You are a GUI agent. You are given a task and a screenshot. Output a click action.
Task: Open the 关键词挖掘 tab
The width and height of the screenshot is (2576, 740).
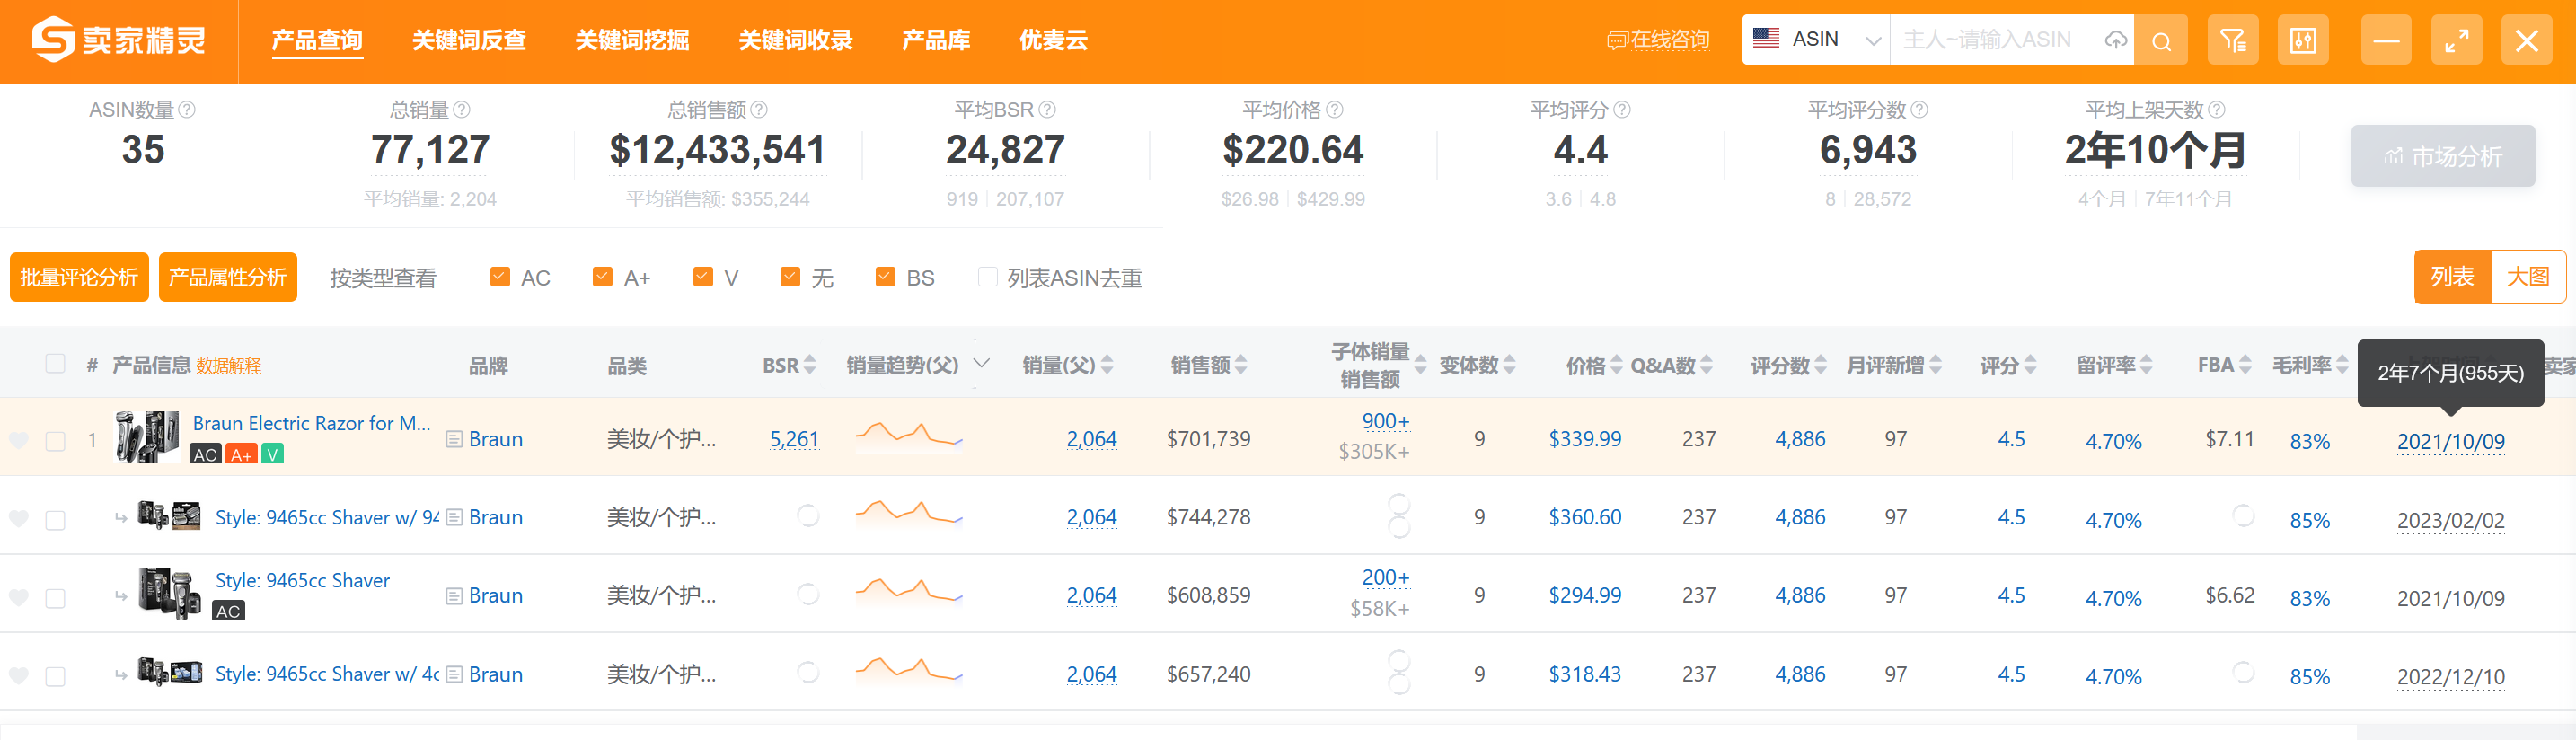click(632, 40)
